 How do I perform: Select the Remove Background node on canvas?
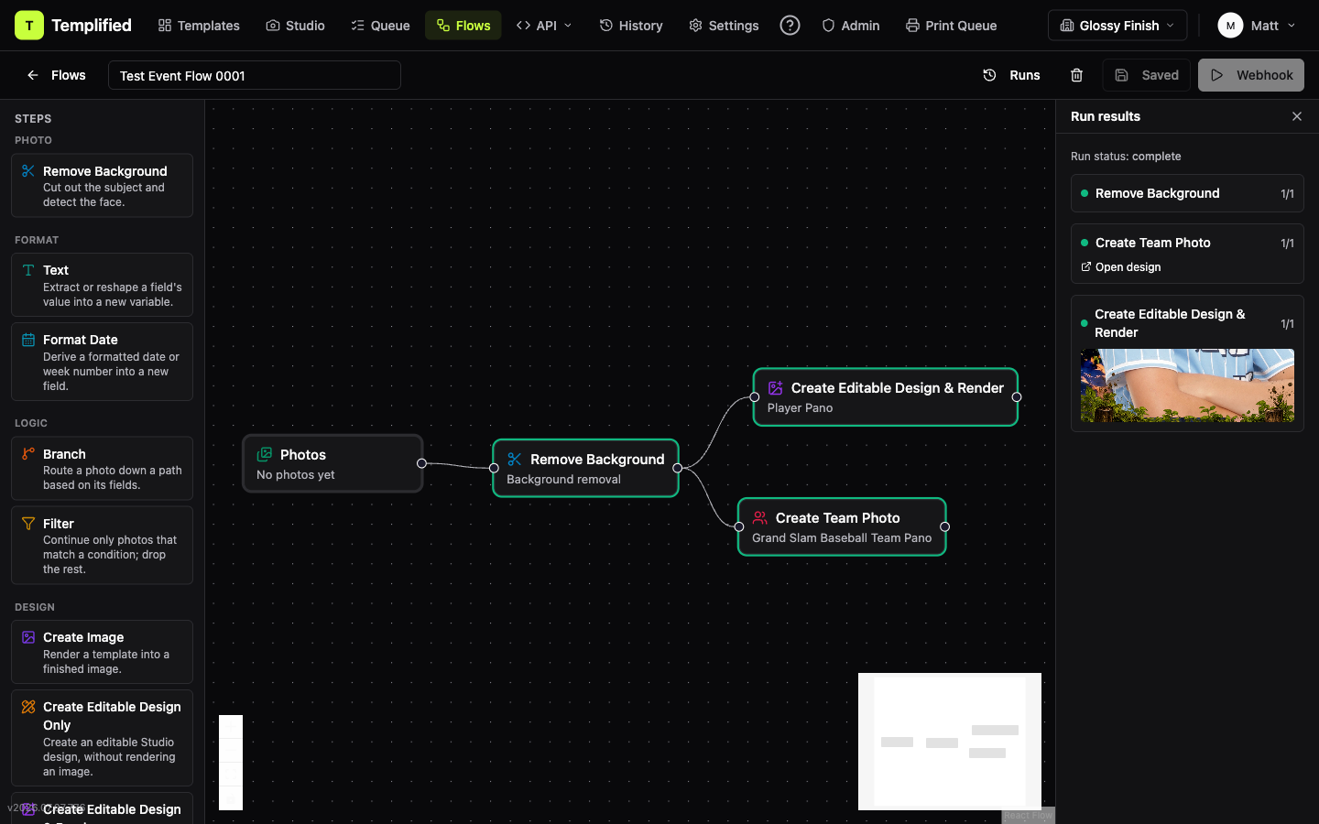[x=585, y=468]
